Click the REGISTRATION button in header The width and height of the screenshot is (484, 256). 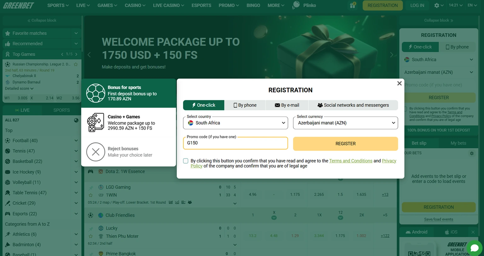coord(383,5)
